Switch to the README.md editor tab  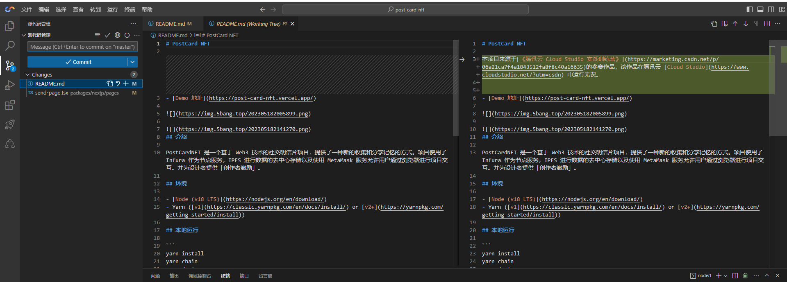click(173, 24)
